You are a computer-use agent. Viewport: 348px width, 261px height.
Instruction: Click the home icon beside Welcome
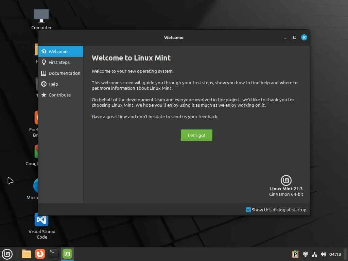coord(44,51)
